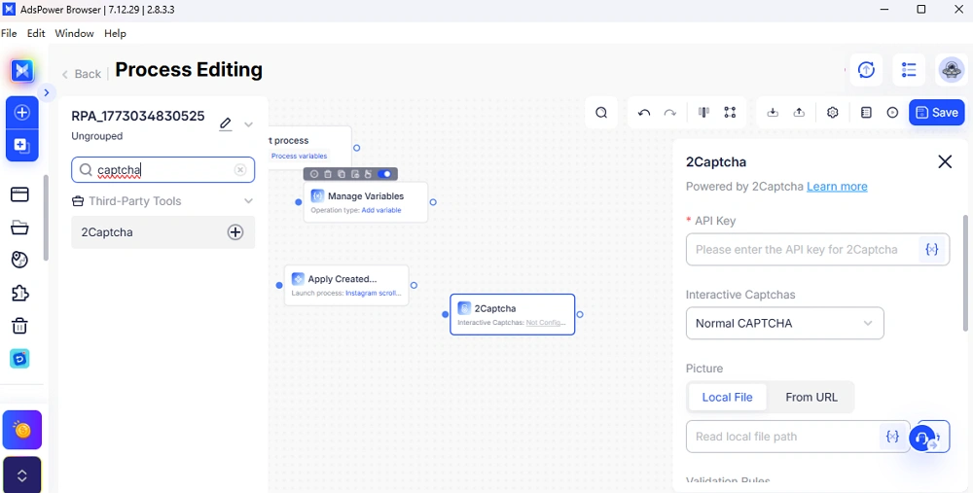
Task: Switch picture source to From URL
Action: (811, 397)
